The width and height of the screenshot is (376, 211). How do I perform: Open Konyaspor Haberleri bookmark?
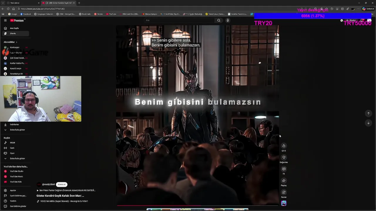coord(44,14)
